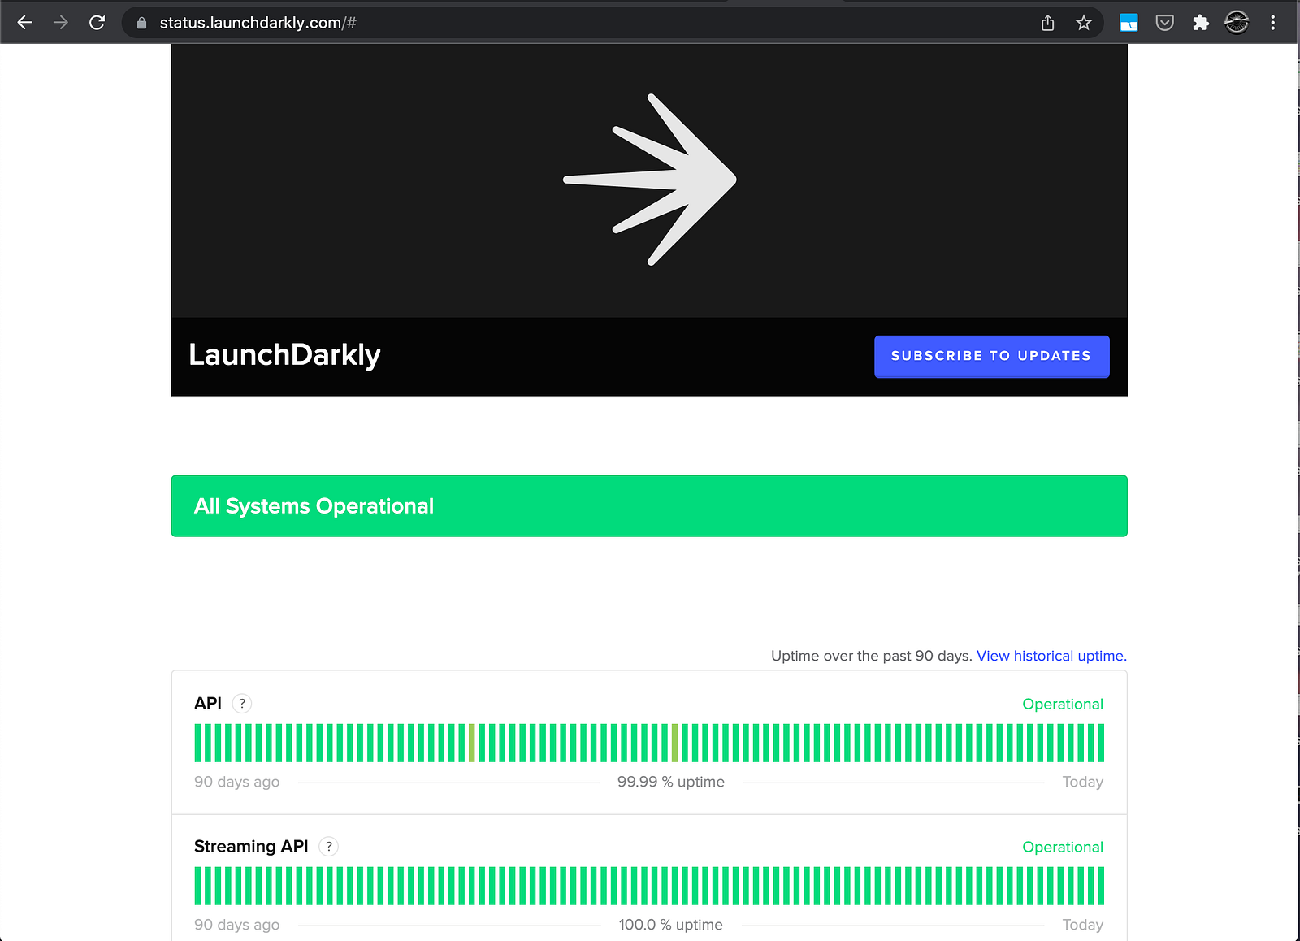Open the Pocket extension icon
The width and height of the screenshot is (1300, 941).
pos(1165,23)
